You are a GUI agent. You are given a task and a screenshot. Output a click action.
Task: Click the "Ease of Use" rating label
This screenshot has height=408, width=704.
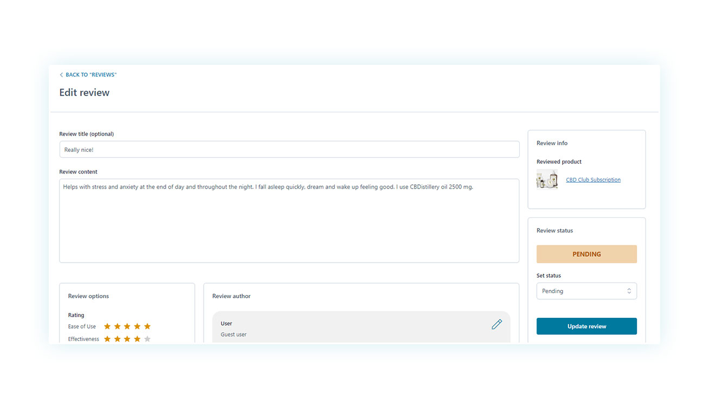pyautogui.click(x=82, y=326)
